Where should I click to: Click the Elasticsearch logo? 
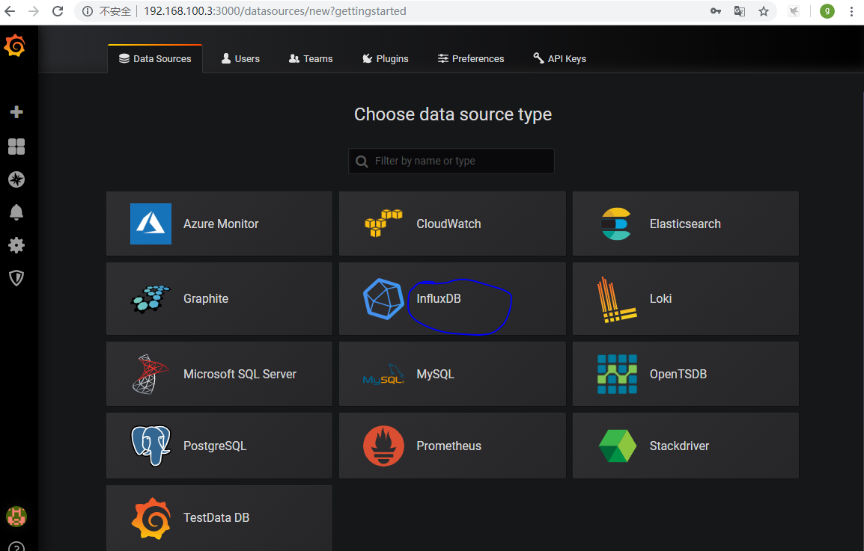click(x=616, y=224)
